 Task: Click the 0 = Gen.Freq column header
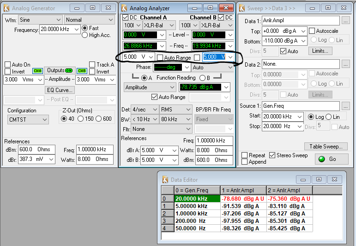pos(197,191)
